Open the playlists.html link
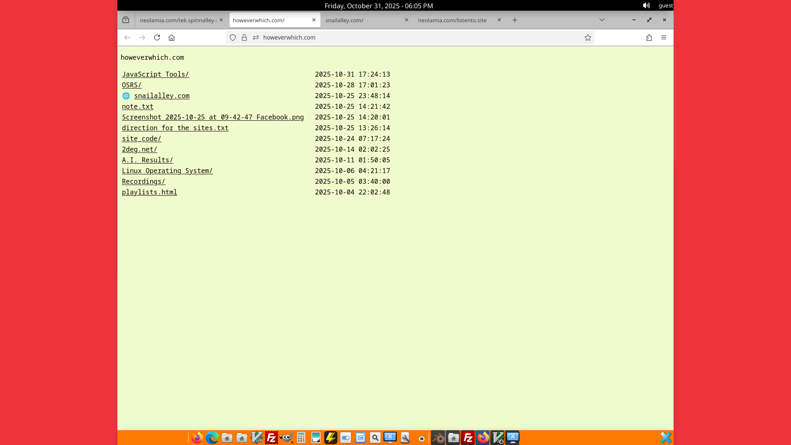791x445 pixels. pyautogui.click(x=150, y=192)
